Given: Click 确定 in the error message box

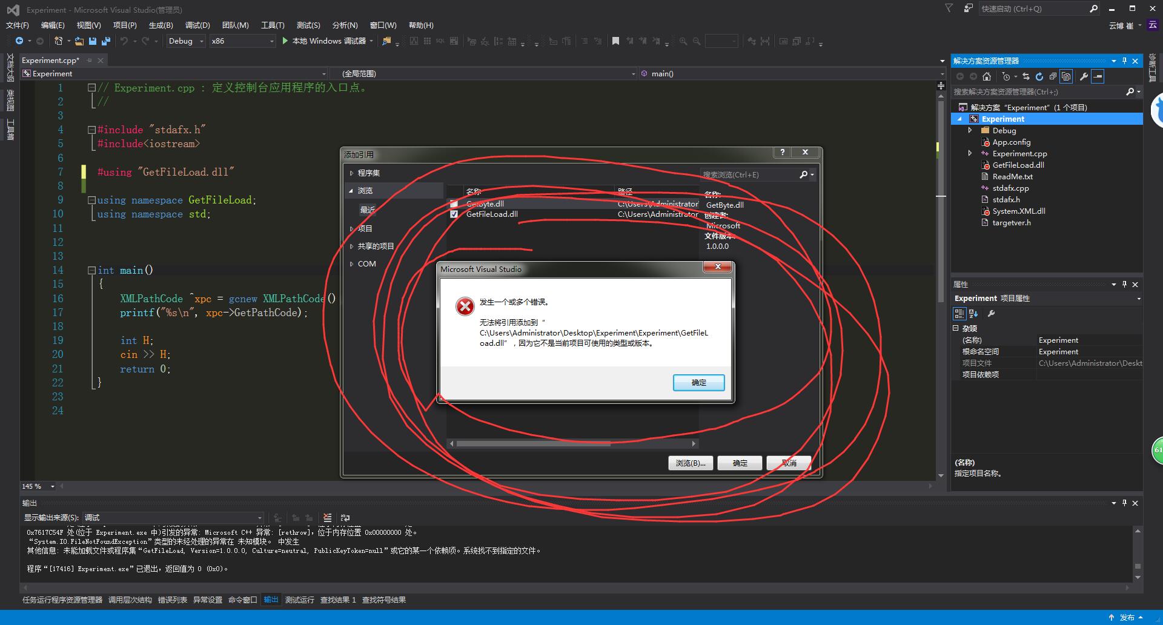Looking at the screenshot, I should point(698,383).
